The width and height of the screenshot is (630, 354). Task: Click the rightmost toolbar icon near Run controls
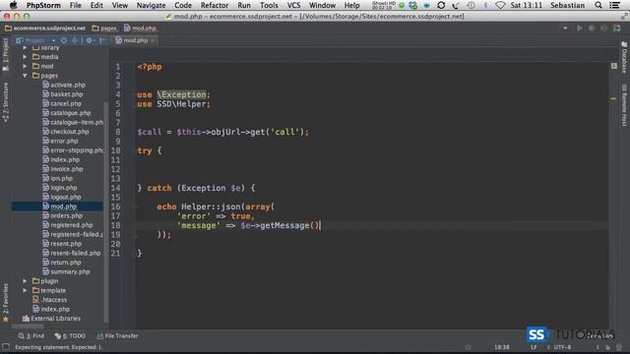coord(617,29)
